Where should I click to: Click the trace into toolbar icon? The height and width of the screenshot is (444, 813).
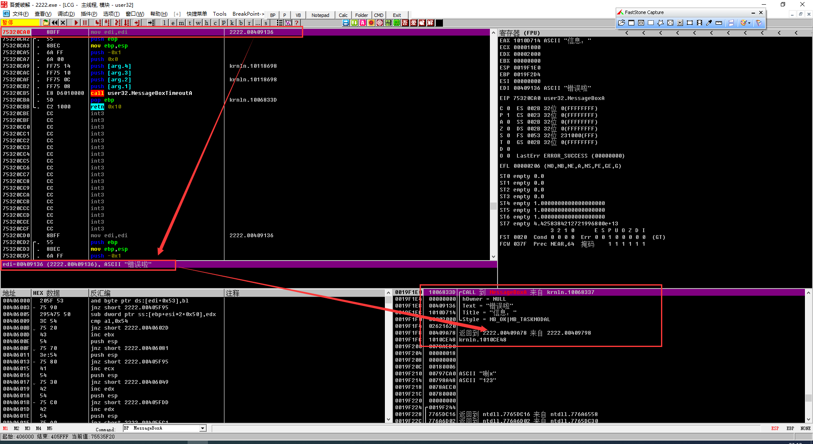pyautogui.click(x=117, y=22)
